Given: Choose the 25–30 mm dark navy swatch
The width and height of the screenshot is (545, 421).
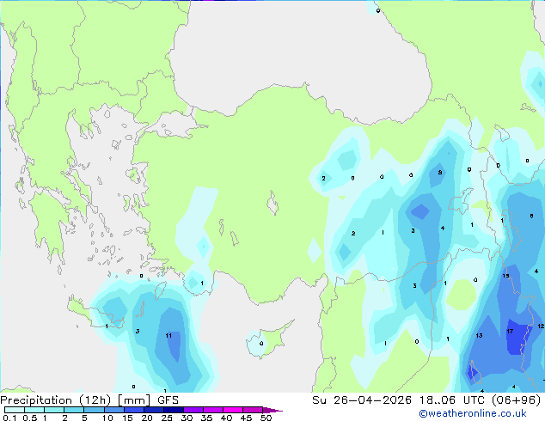Looking at the screenshot, I should click(173, 410).
